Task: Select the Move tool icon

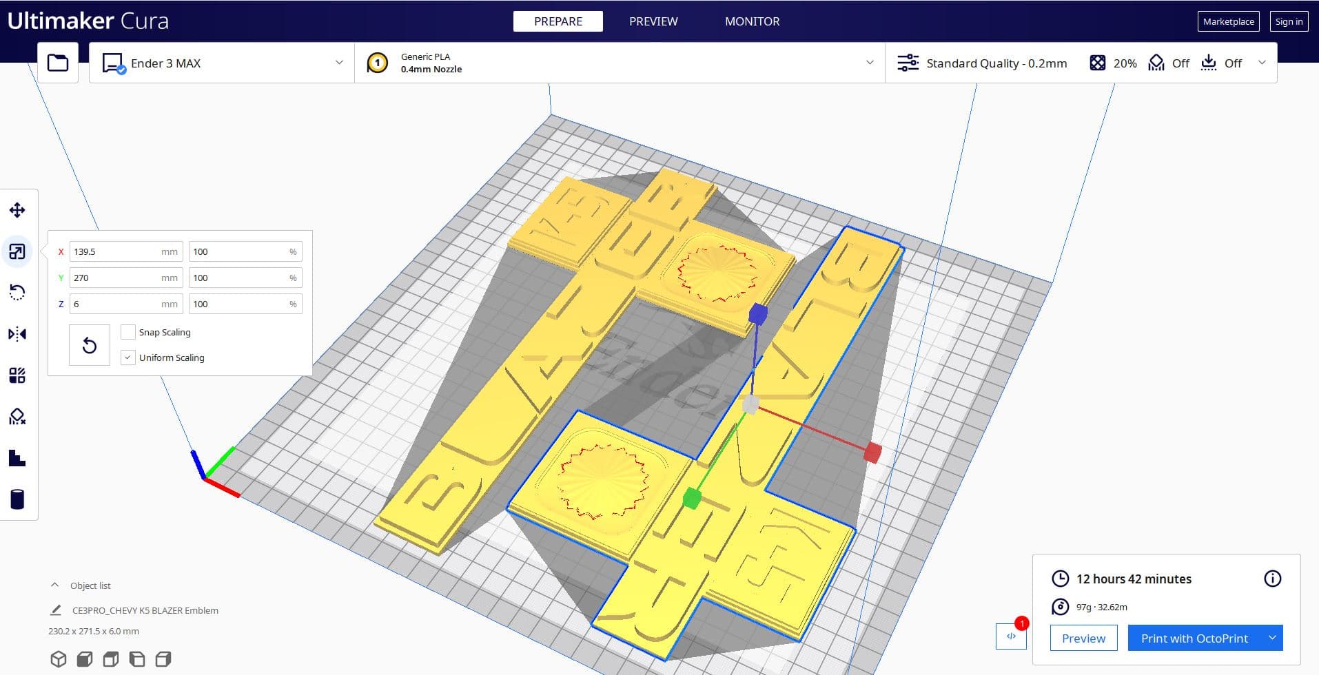Action: point(17,210)
